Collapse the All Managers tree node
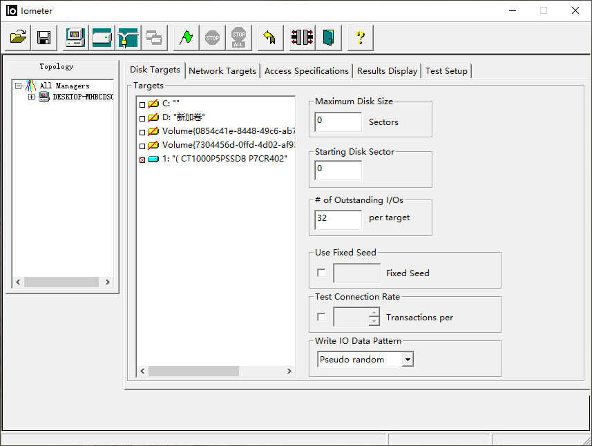 (19, 86)
